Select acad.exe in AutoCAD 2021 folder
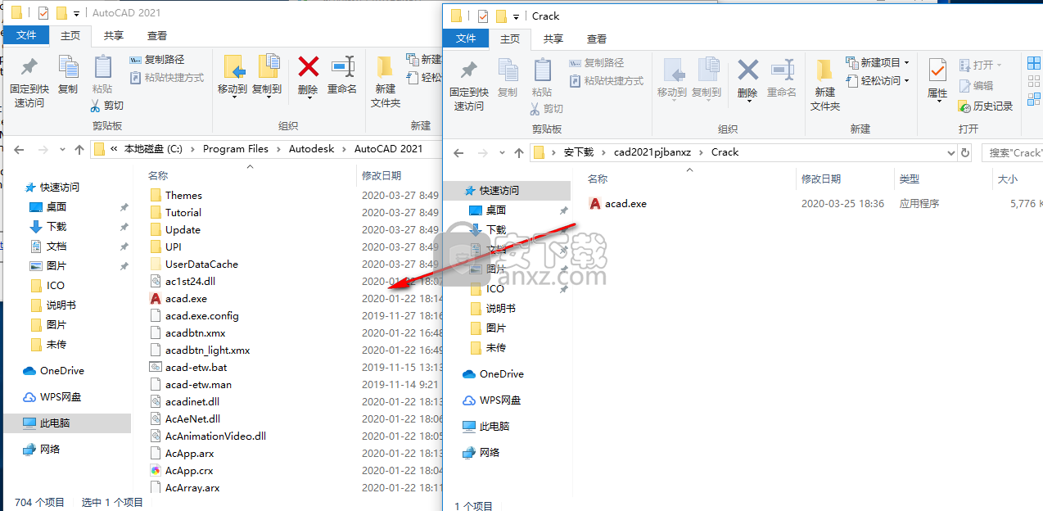Viewport: 1043px width, 511px height. (x=178, y=299)
